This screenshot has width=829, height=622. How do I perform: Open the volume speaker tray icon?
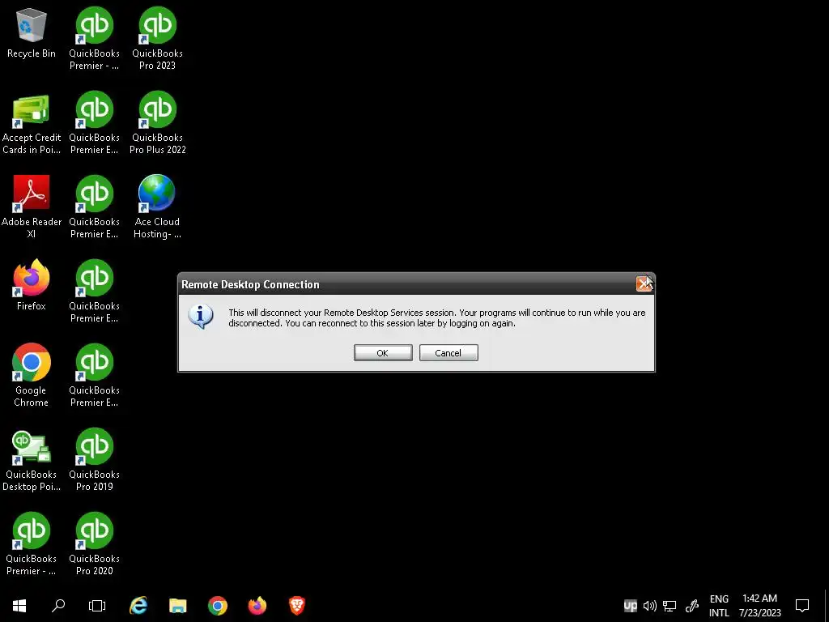point(650,606)
